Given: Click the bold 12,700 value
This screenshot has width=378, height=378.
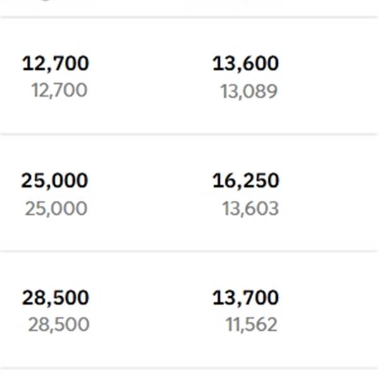Looking at the screenshot, I should pyautogui.click(x=55, y=64).
